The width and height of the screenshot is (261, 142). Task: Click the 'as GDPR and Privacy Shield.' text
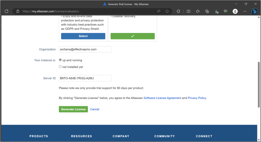[80, 29]
